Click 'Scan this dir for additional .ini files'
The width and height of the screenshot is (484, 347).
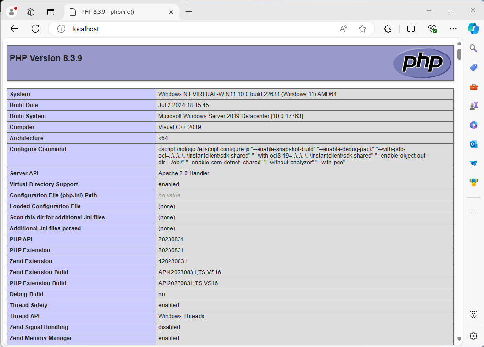tap(57, 217)
